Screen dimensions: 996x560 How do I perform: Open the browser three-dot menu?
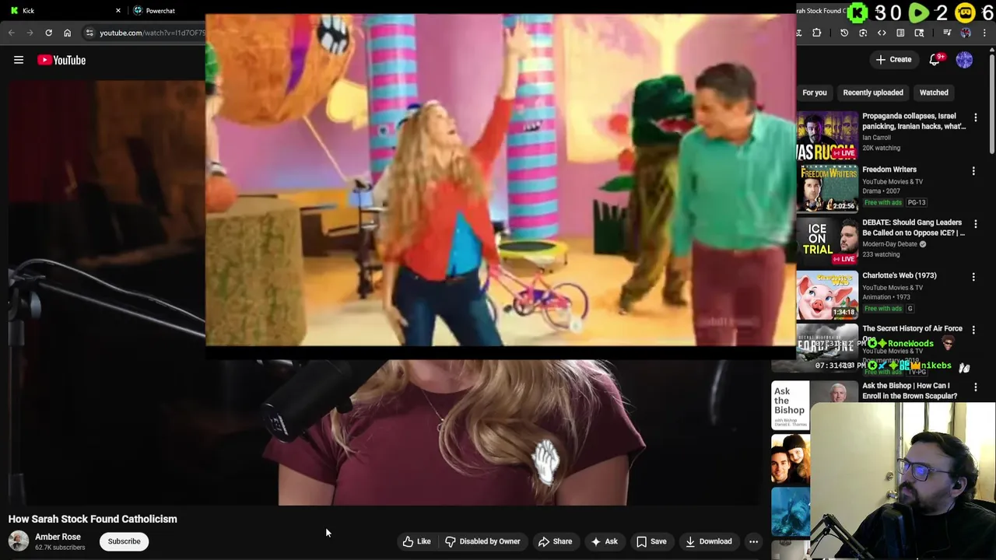[984, 33]
